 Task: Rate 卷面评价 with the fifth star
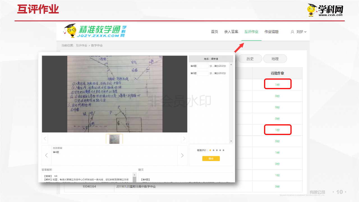click(x=224, y=150)
